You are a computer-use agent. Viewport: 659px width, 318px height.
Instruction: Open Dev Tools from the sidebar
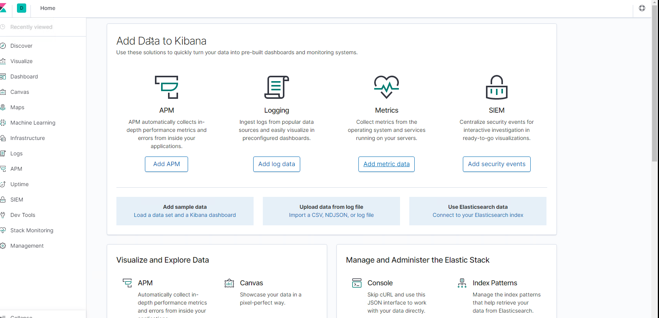coord(23,215)
